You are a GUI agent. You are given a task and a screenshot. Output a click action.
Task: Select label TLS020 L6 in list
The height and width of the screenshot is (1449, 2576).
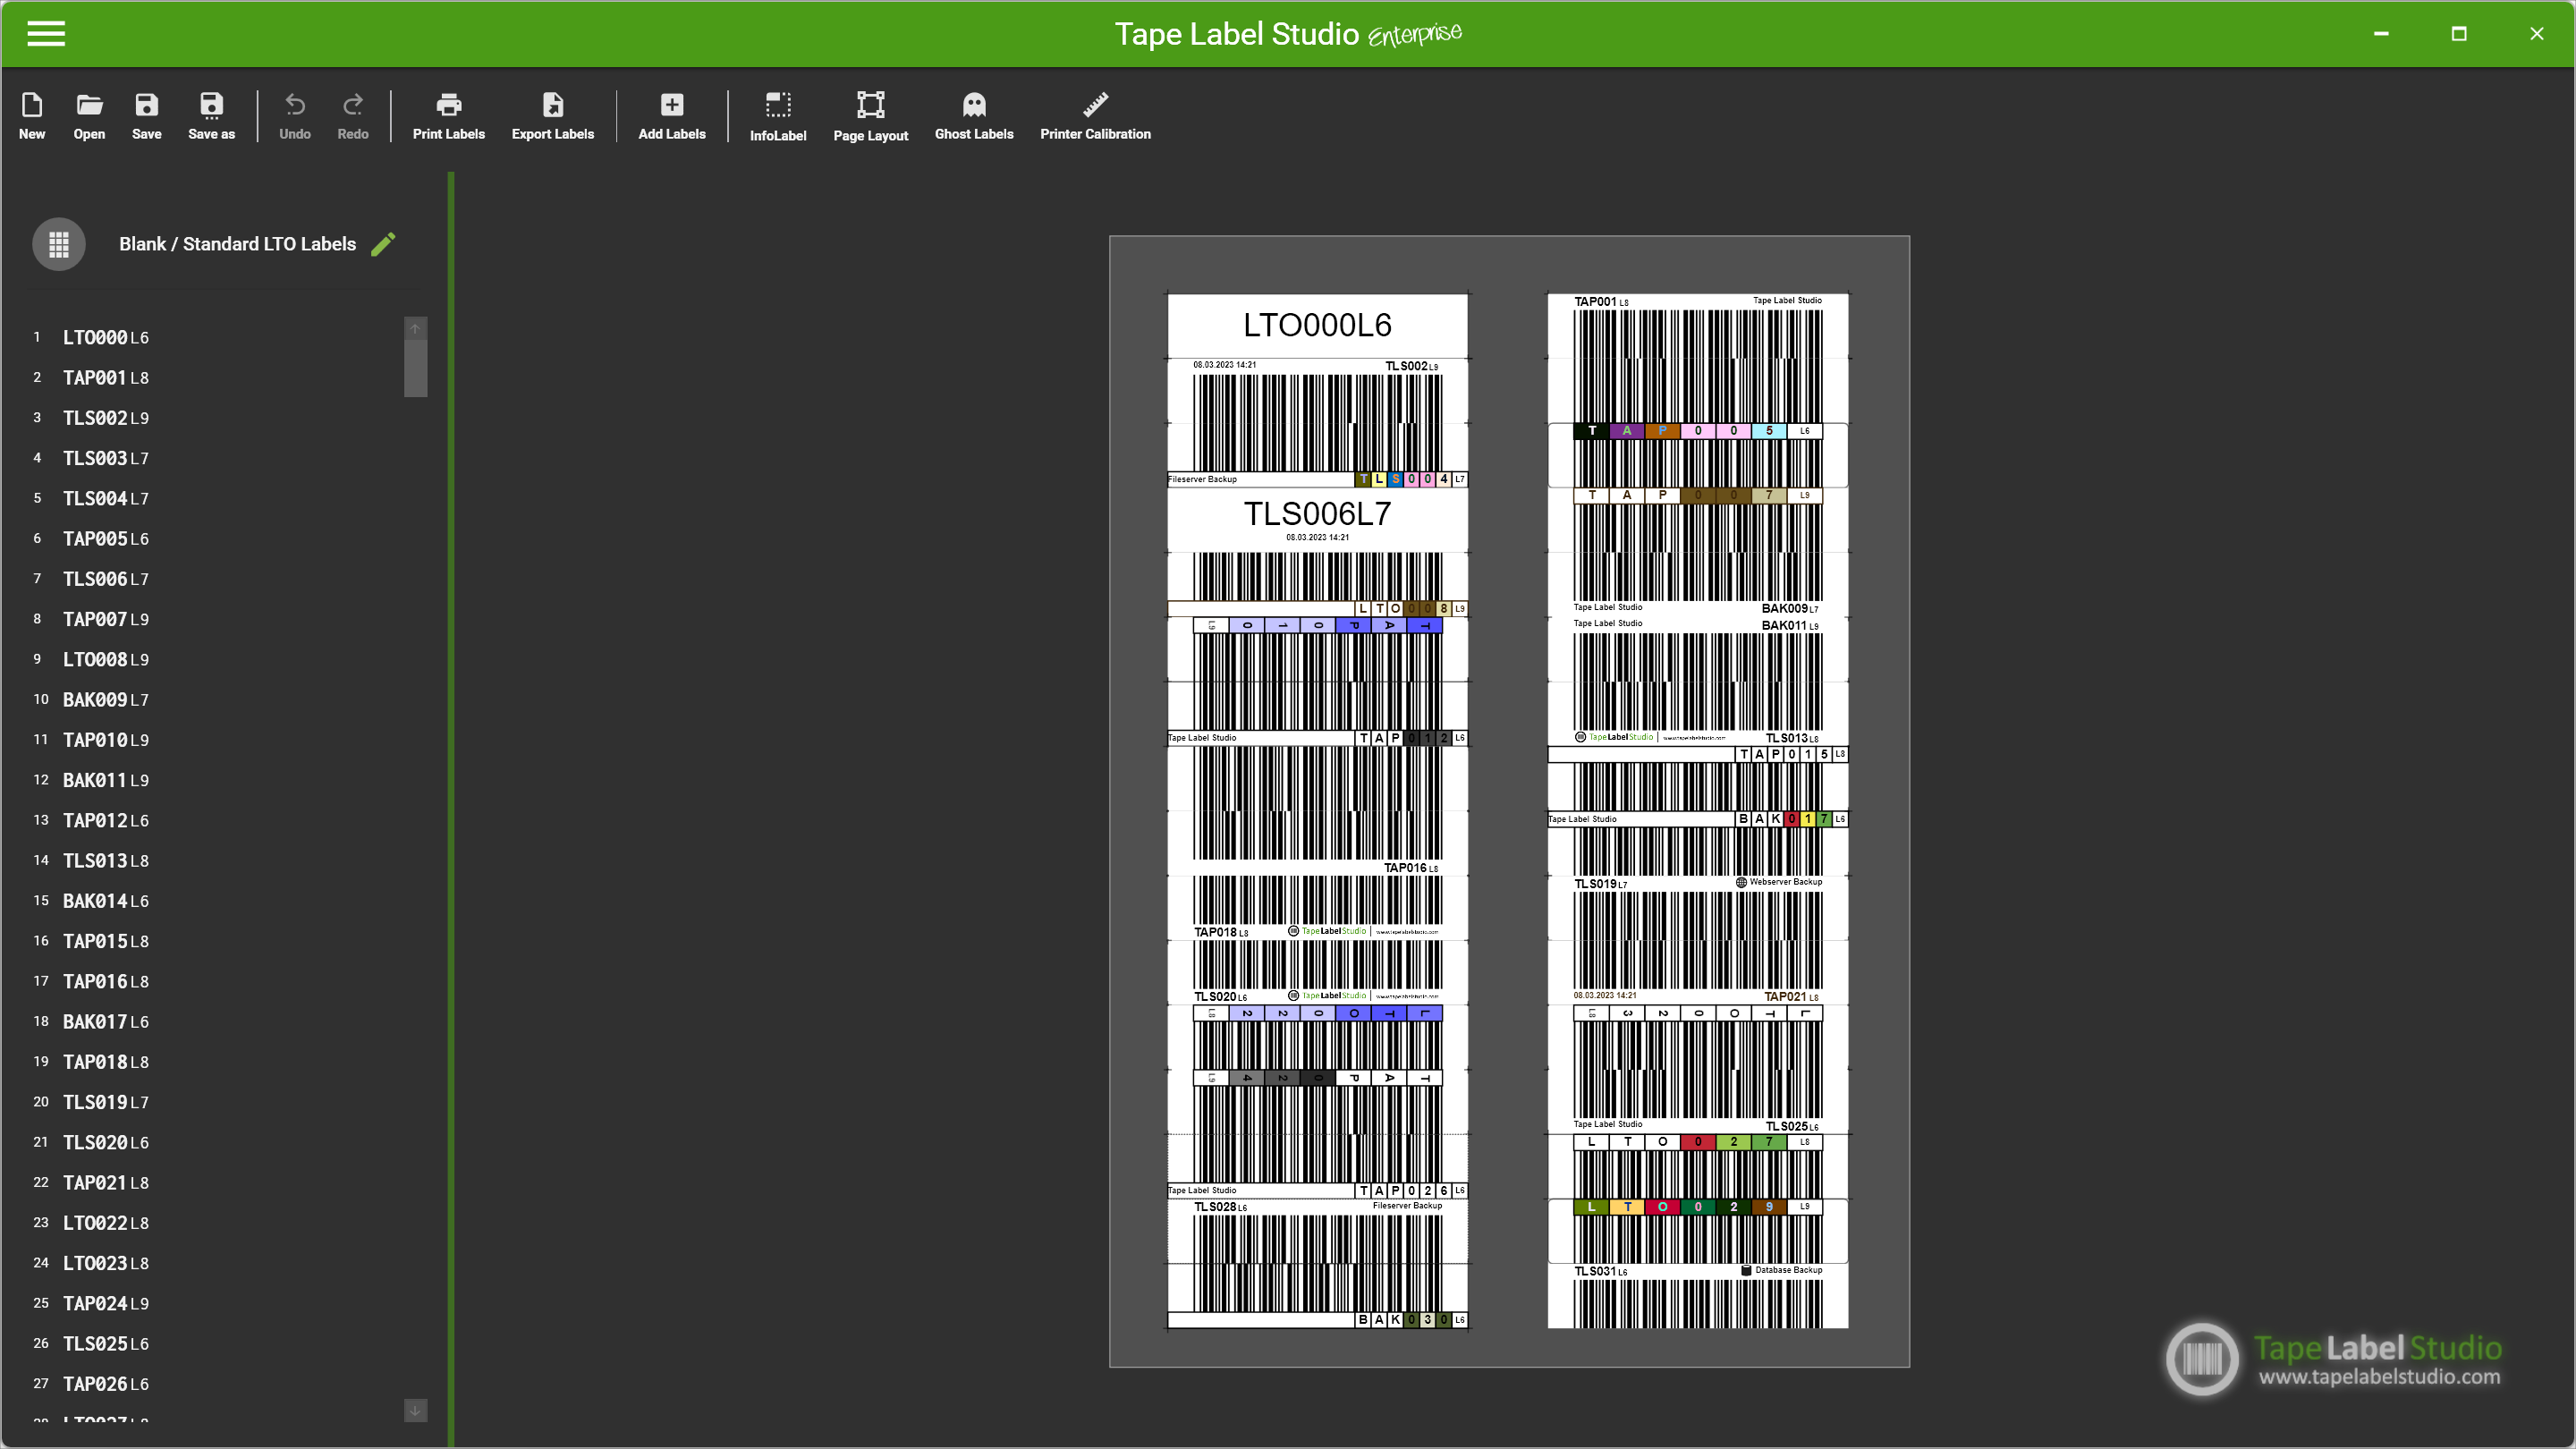tap(105, 1142)
